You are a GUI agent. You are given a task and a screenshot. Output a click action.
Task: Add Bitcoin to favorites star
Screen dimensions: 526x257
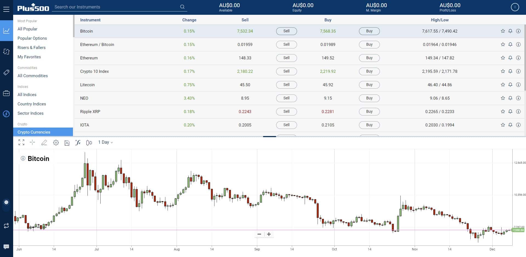(503, 31)
